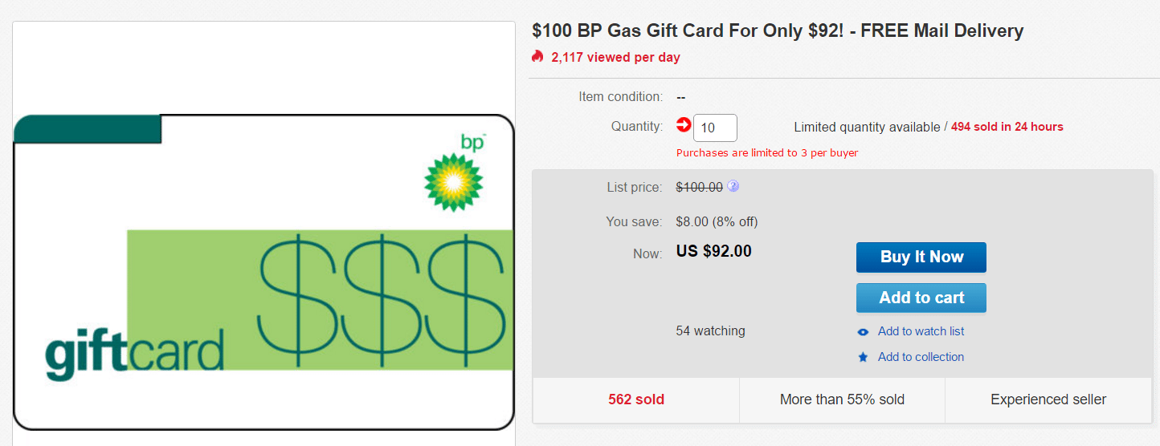Click the flame icon beside views count
This screenshot has height=446, width=1160.
point(537,57)
